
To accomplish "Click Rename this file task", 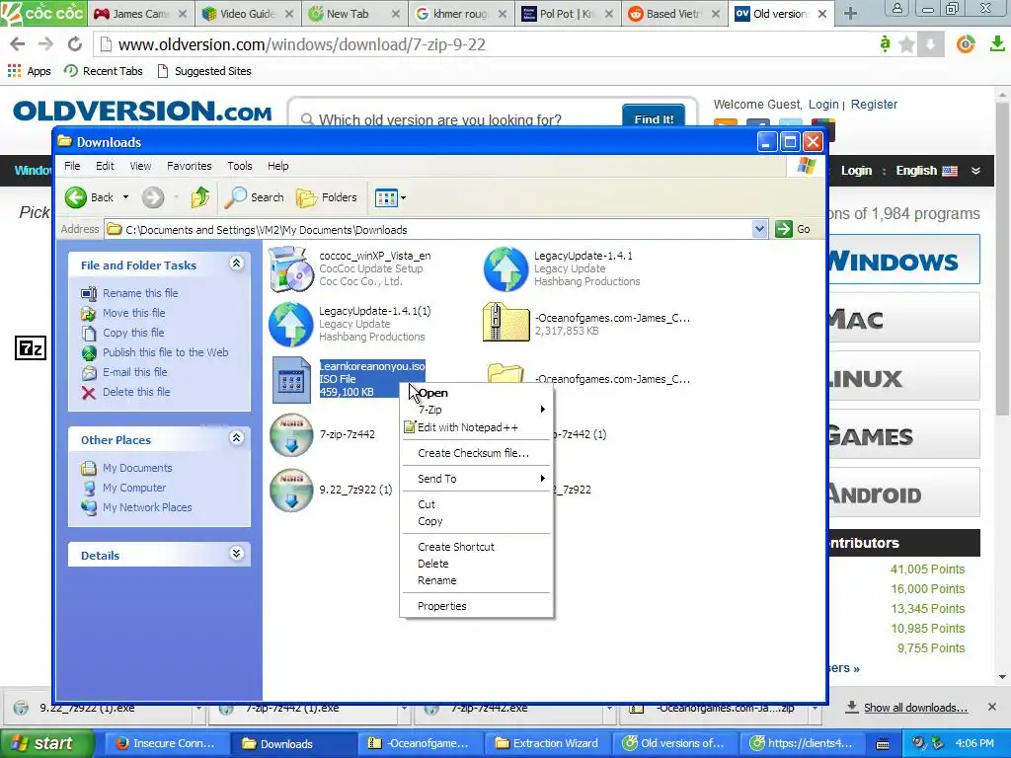I will click(140, 293).
